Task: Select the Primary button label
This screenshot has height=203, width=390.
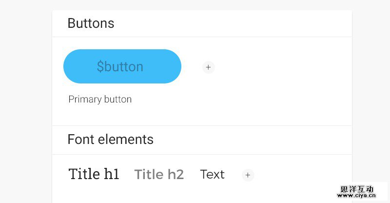Action: (x=100, y=100)
